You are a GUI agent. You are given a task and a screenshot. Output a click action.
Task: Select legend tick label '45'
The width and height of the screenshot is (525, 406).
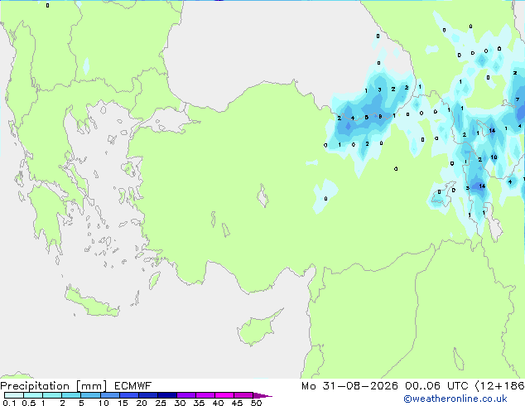coord(238,403)
